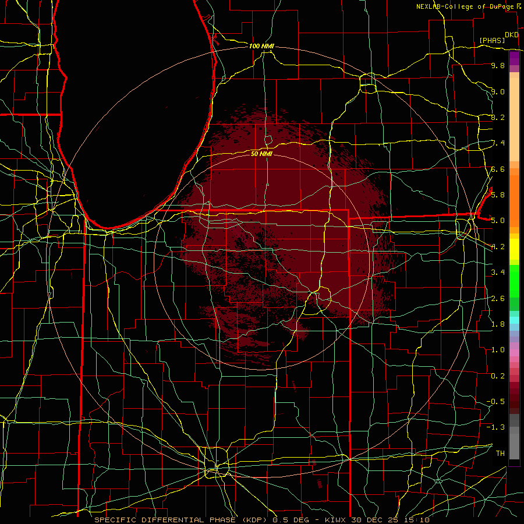Click the 9.0 value on the scale
The width and height of the screenshot is (524, 524).
tap(498, 91)
